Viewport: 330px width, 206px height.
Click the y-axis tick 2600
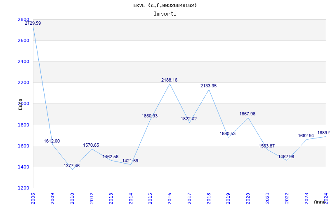tap(24, 40)
